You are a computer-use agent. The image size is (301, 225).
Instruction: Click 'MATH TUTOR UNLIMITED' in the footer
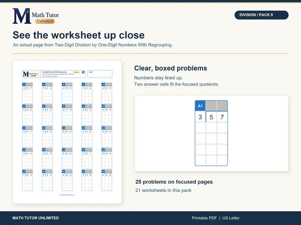[35, 218]
